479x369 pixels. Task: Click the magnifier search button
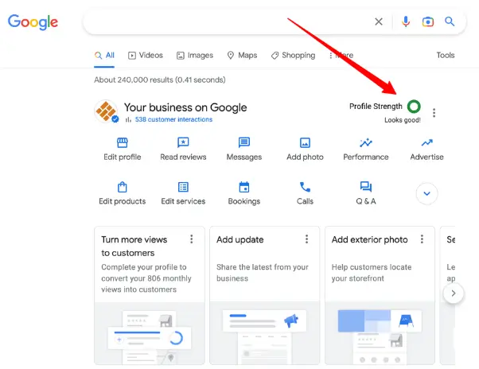(450, 21)
